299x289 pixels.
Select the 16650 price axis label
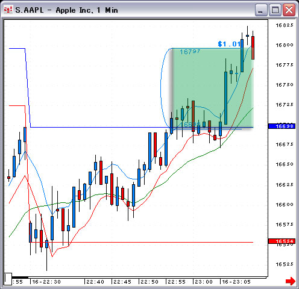(285, 164)
